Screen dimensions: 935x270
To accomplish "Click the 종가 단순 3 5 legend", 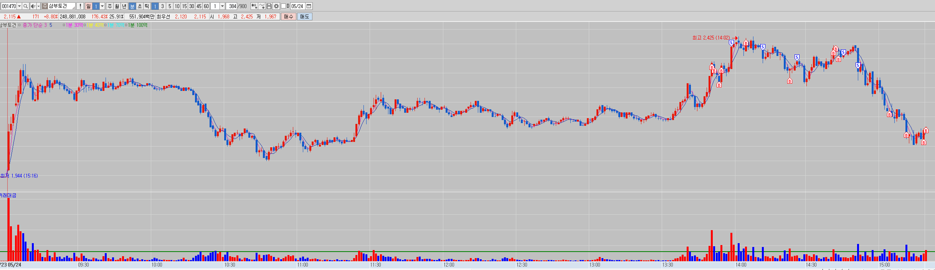I will (x=37, y=25).
